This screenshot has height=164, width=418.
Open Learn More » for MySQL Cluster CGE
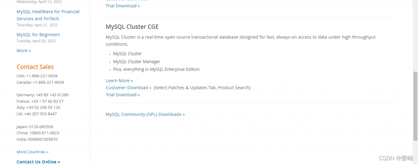point(119,81)
